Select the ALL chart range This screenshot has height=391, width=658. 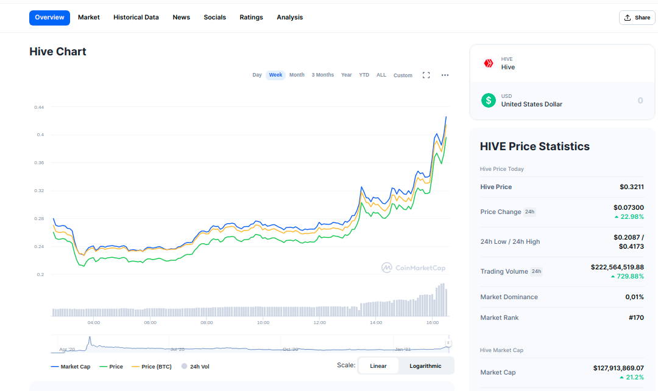click(x=381, y=75)
